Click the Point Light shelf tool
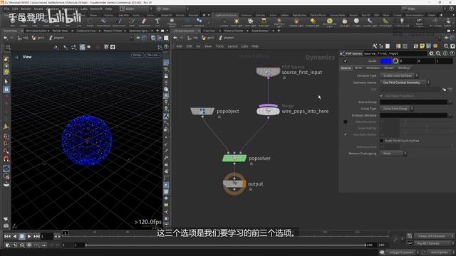The height and width of the screenshot is (256, 456). click(237, 22)
